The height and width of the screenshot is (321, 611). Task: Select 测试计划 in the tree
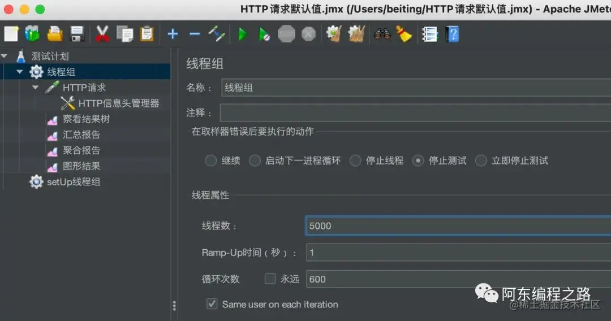[50, 56]
